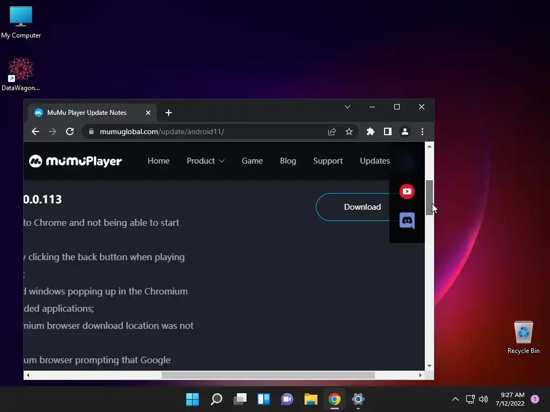Minimize the Chrome window

[x=372, y=107]
